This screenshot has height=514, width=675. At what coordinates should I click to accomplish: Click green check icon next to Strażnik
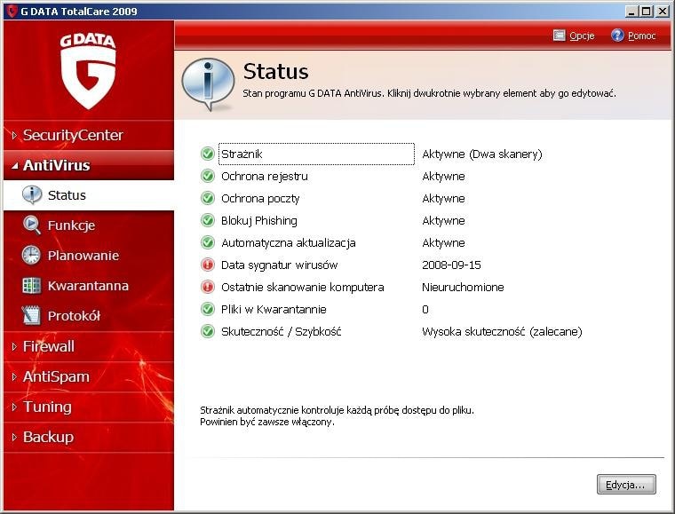pyautogui.click(x=208, y=154)
